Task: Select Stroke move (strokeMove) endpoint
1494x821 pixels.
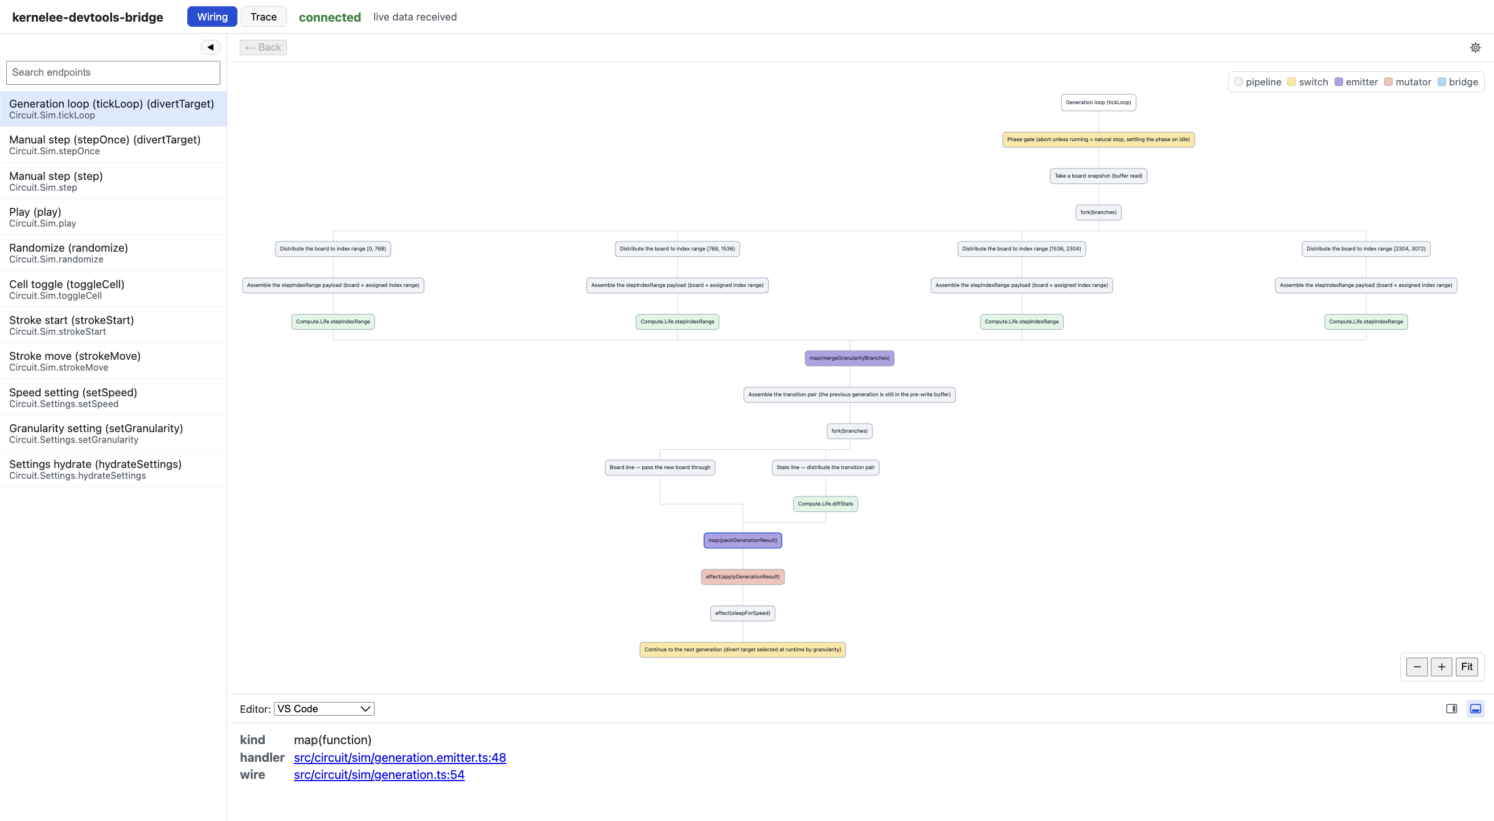Action: (113, 361)
